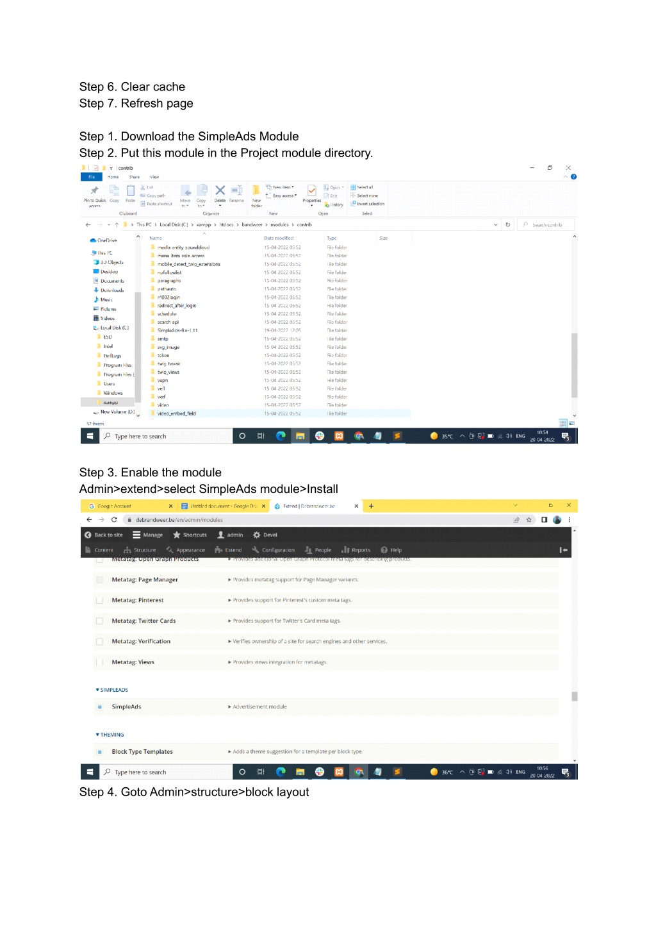Click the Explorer Up arrow beside address path
Image resolution: width=656 pixels, height=927 pixels.
[117, 224]
